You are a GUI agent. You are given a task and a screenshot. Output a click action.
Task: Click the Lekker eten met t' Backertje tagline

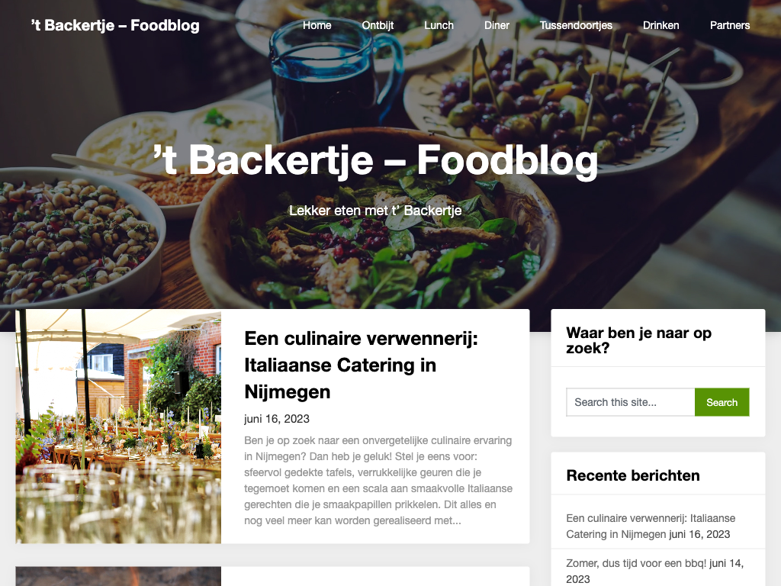click(x=375, y=211)
